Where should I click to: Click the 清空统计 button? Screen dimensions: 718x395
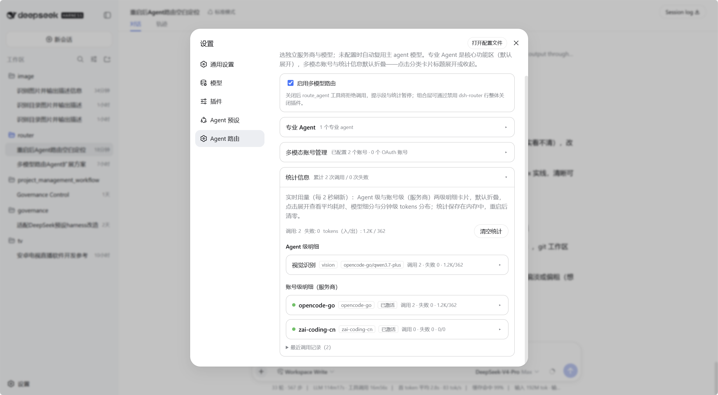tap(491, 231)
